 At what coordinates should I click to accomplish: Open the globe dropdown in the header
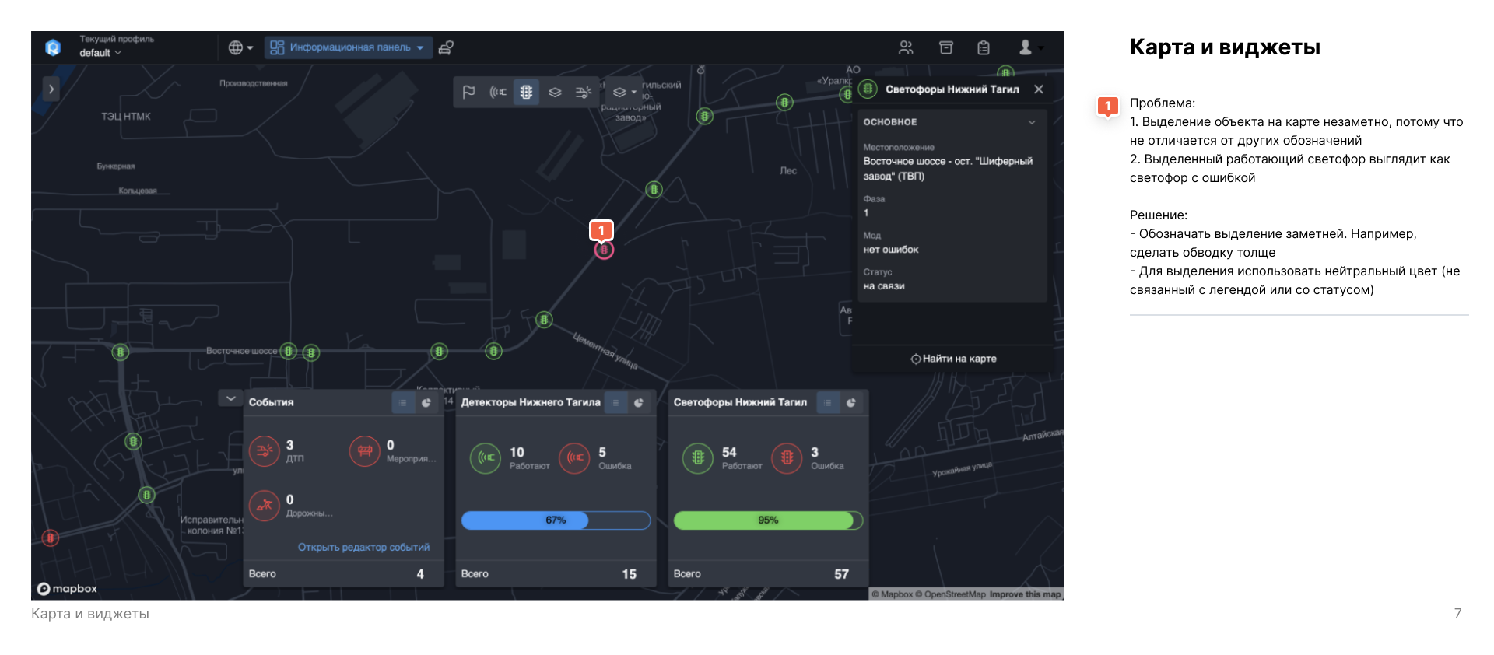(x=240, y=47)
